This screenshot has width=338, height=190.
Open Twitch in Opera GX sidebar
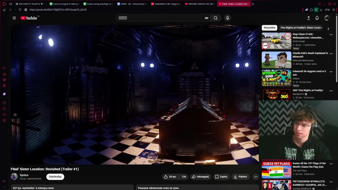(x=4, y=94)
